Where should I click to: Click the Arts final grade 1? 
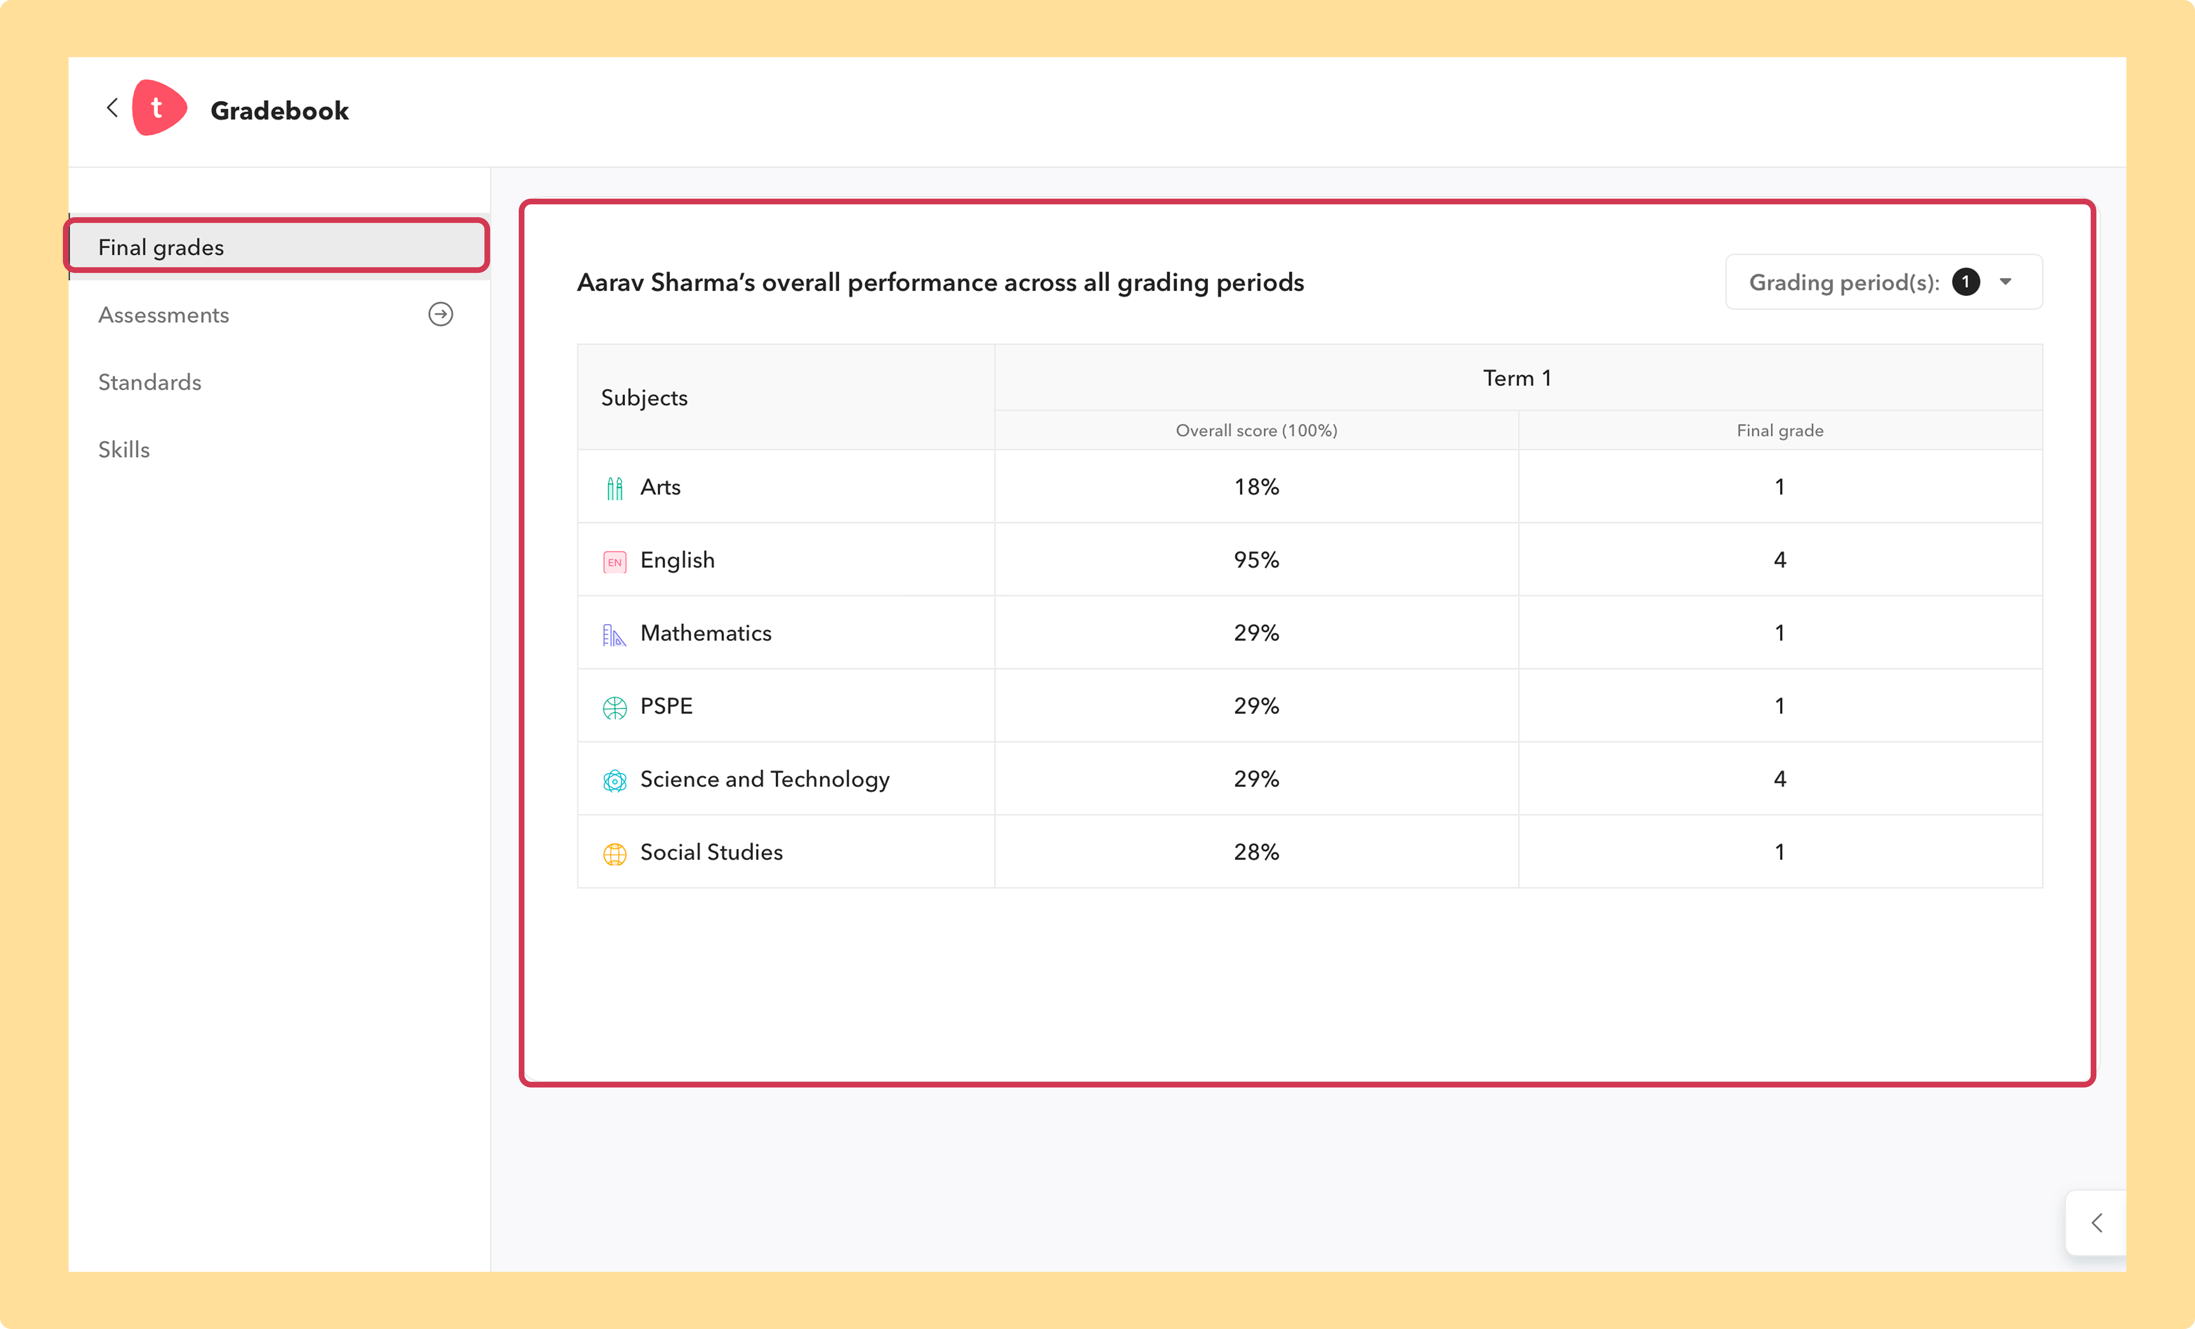click(1780, 487)
